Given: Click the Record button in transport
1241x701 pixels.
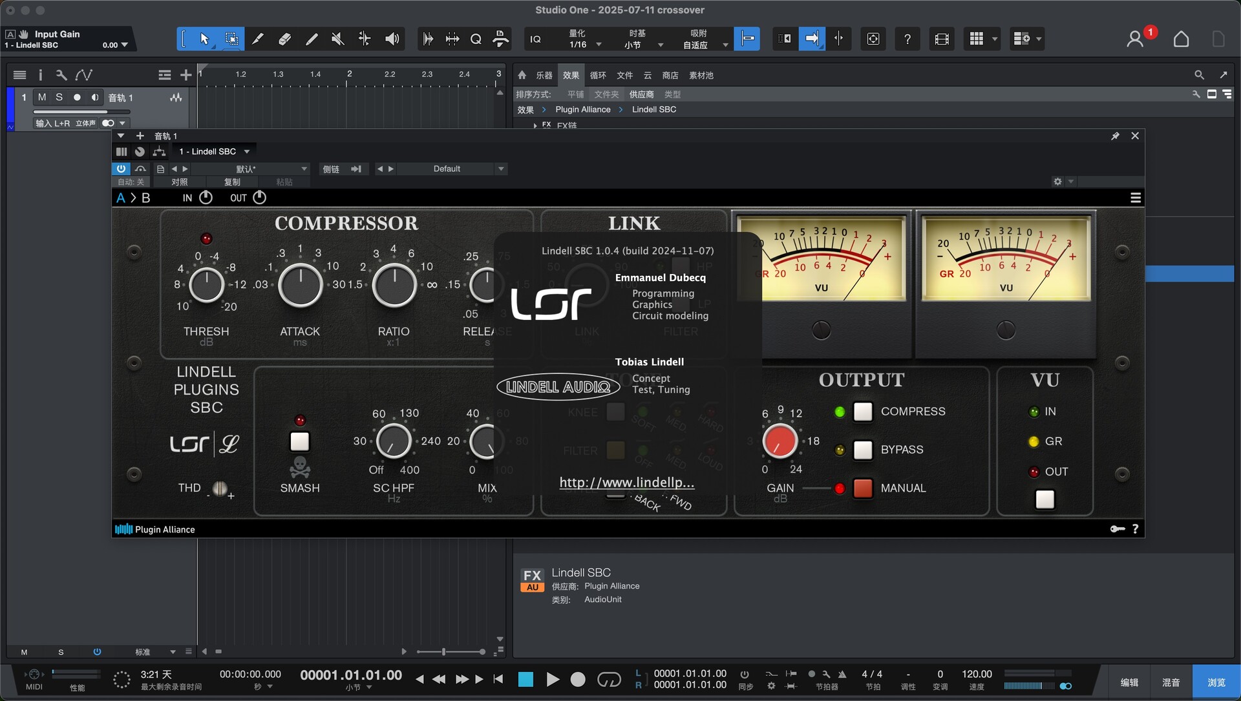Looking at the screenshot, I should point(578,680).
